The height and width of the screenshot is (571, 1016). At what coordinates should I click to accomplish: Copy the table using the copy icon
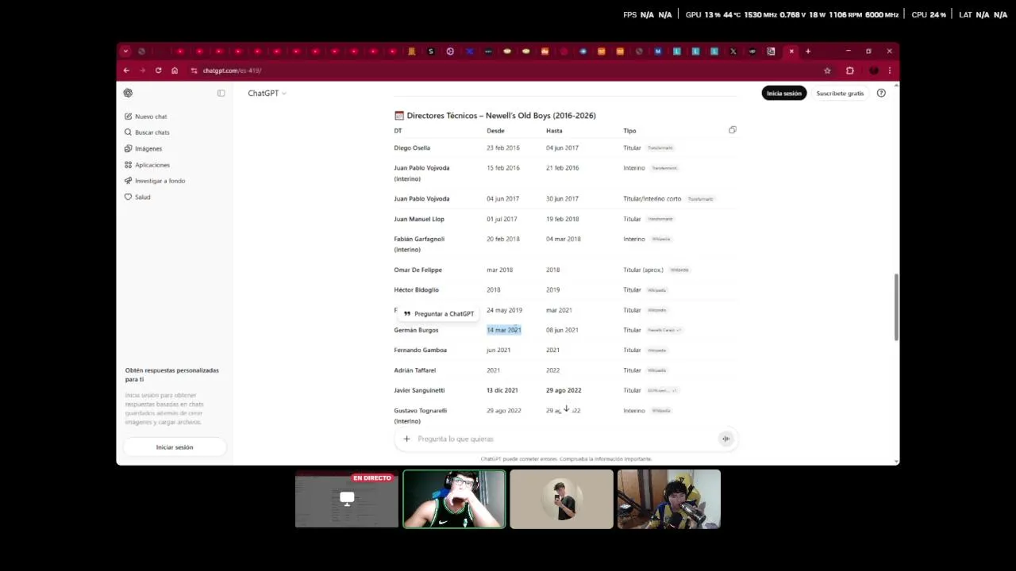pos(733,130)
